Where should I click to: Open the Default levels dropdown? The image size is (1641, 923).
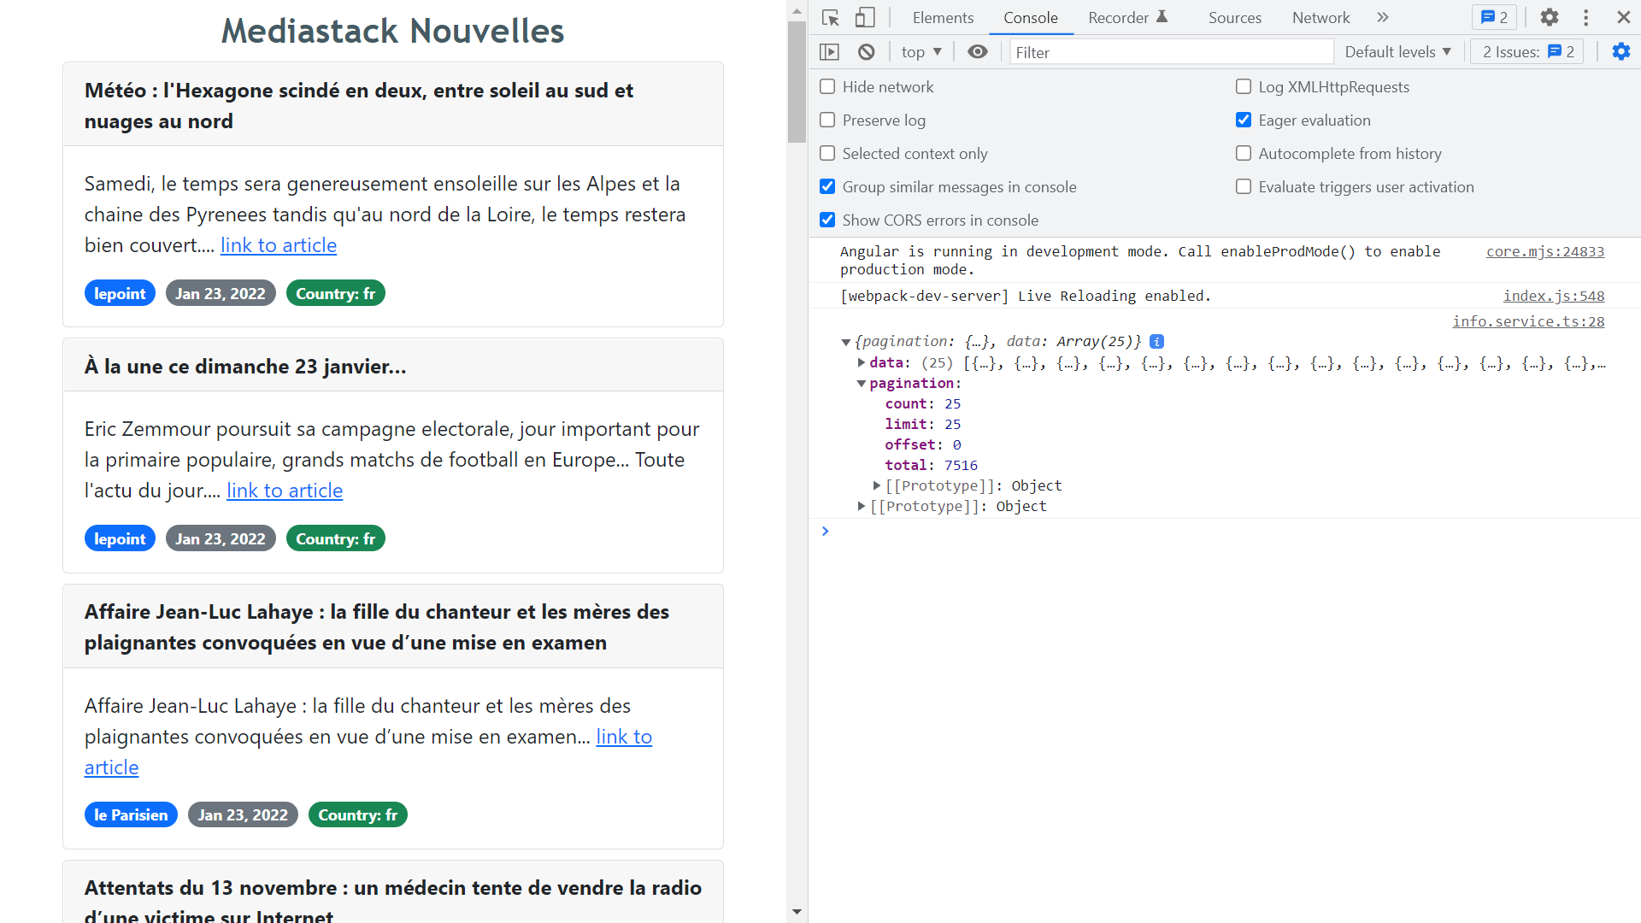point(1397,52)
